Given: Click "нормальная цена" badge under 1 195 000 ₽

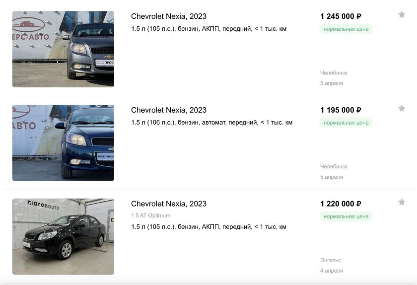Looking at the screenshot, I should (x=346, y=123).
